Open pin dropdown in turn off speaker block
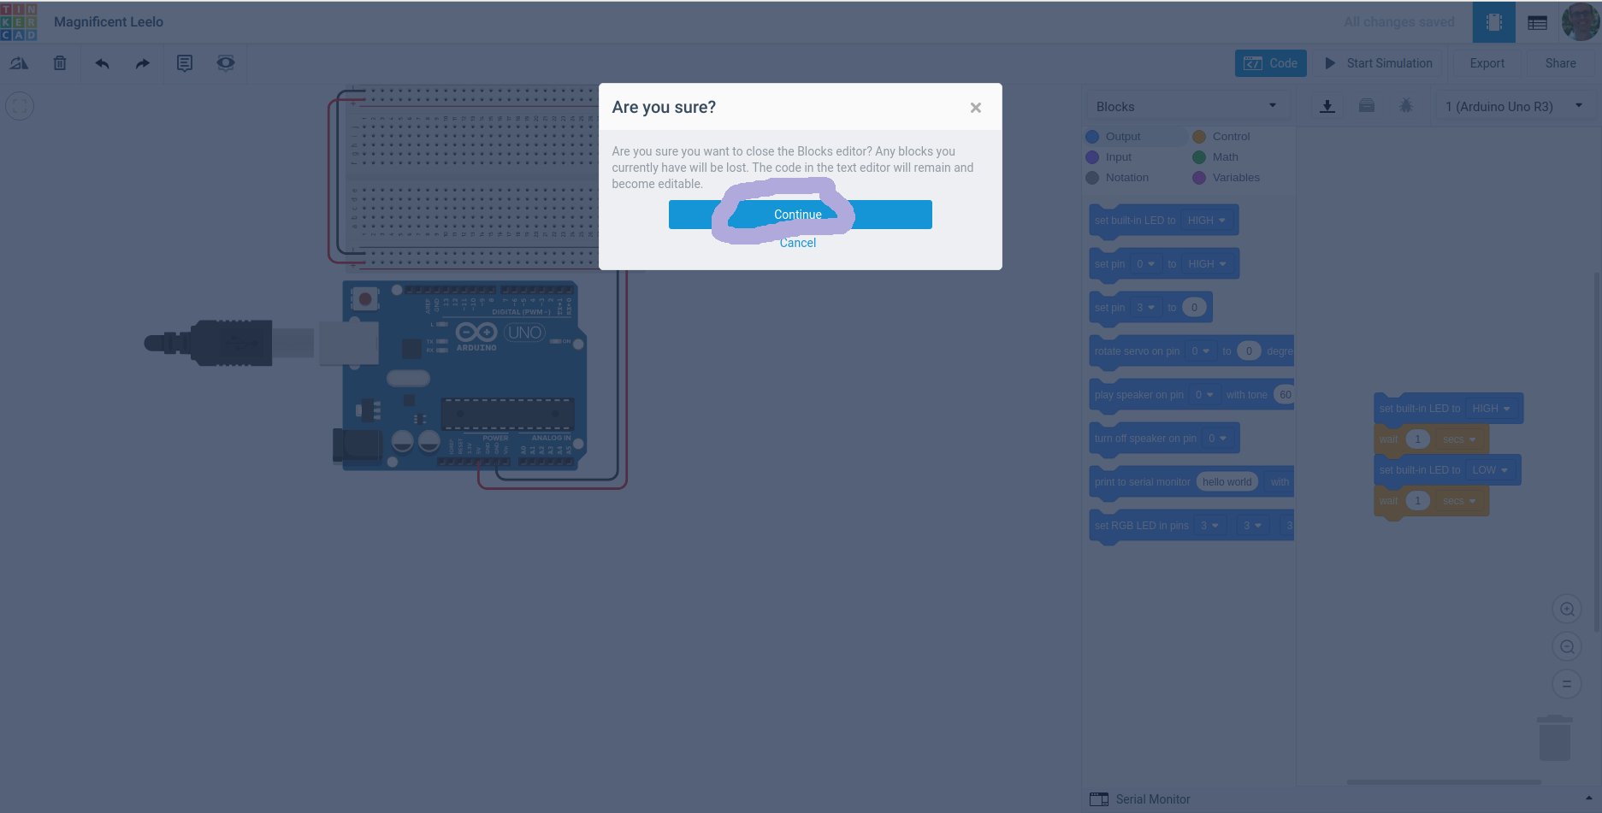1602x813 pixels. pos(1217,439)
